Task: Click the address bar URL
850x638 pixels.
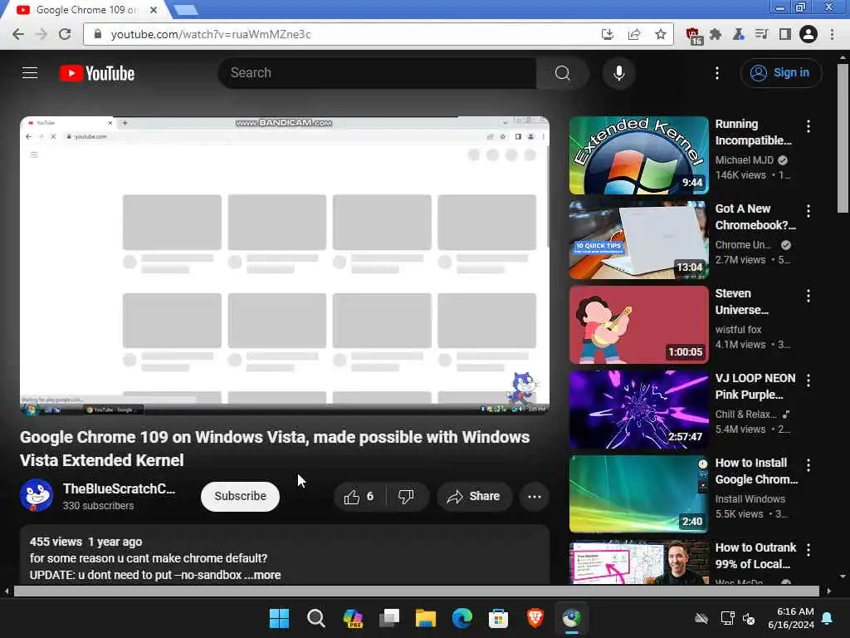Action: 211,34
